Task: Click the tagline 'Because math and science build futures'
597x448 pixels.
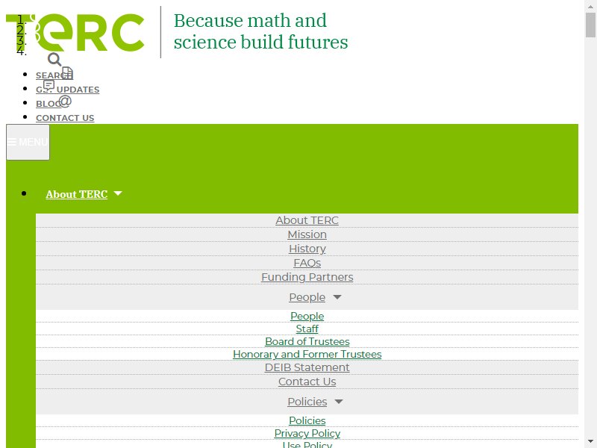Action: tap(260, 31)
